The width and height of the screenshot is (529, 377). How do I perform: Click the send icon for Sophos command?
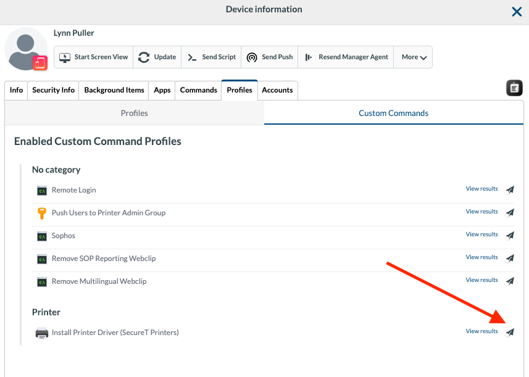[x=510, y=236]
